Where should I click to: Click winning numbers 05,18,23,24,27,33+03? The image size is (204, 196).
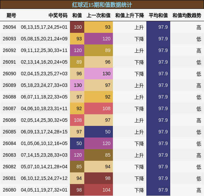pos(44,85)
